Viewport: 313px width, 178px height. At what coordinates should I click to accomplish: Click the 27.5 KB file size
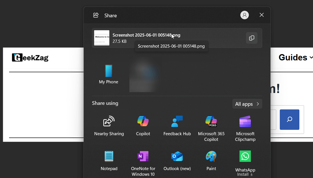[x=119, y=41]
